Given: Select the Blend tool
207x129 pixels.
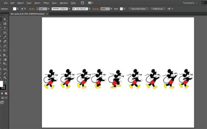Looking at the screenshot, I should point(5,64).
